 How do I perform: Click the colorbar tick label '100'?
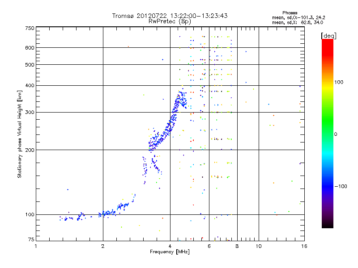tap(339, 82)
